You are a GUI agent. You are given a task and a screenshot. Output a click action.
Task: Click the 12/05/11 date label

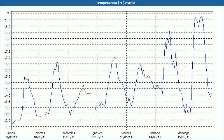point(97,137)
